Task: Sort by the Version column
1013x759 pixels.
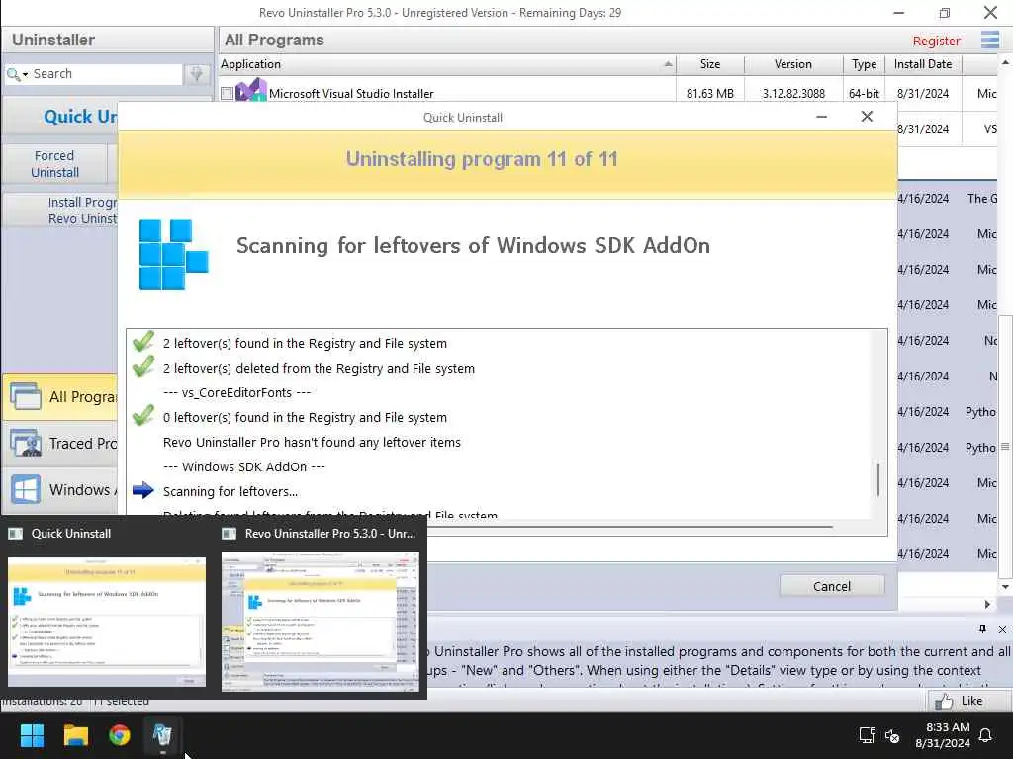Action: (793, 64)
